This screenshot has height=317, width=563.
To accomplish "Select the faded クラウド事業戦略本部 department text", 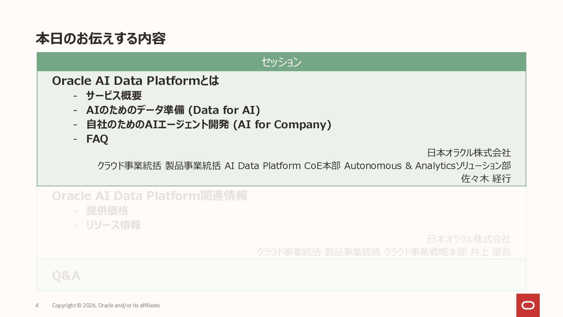I will point(425,252).
